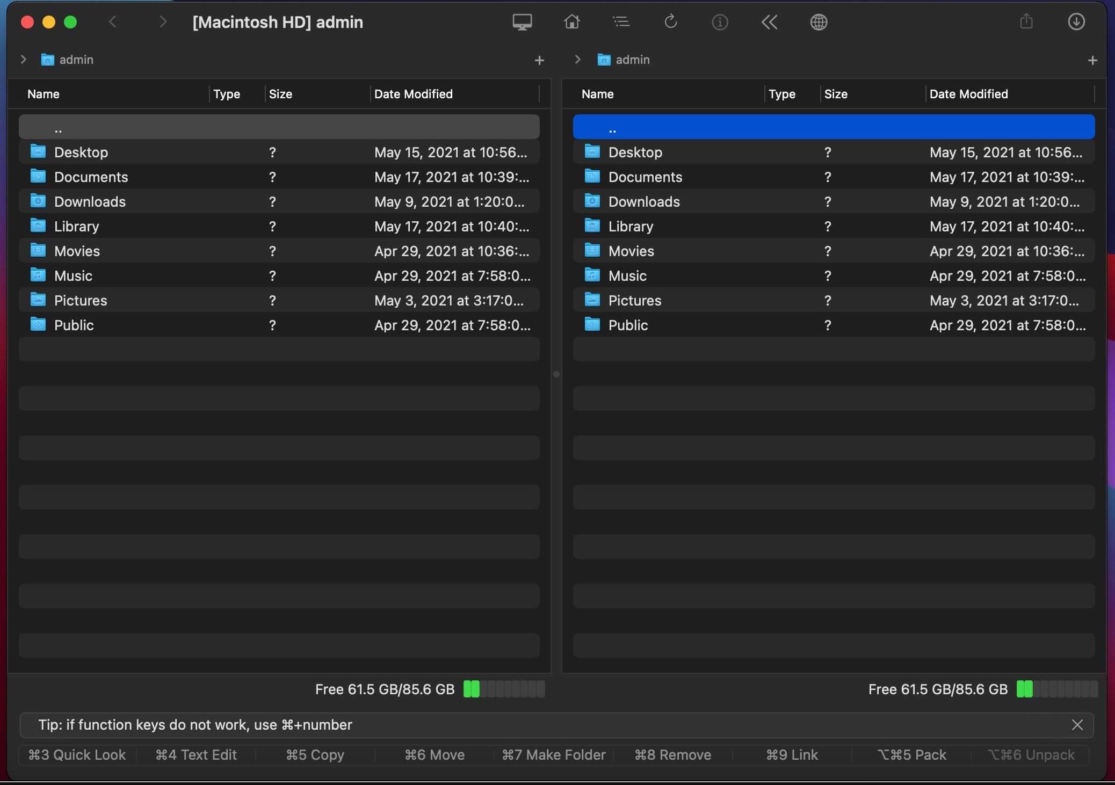Click the share icon in toolbar
This screenshot has width=1115, height=785.
(1026, 22)
